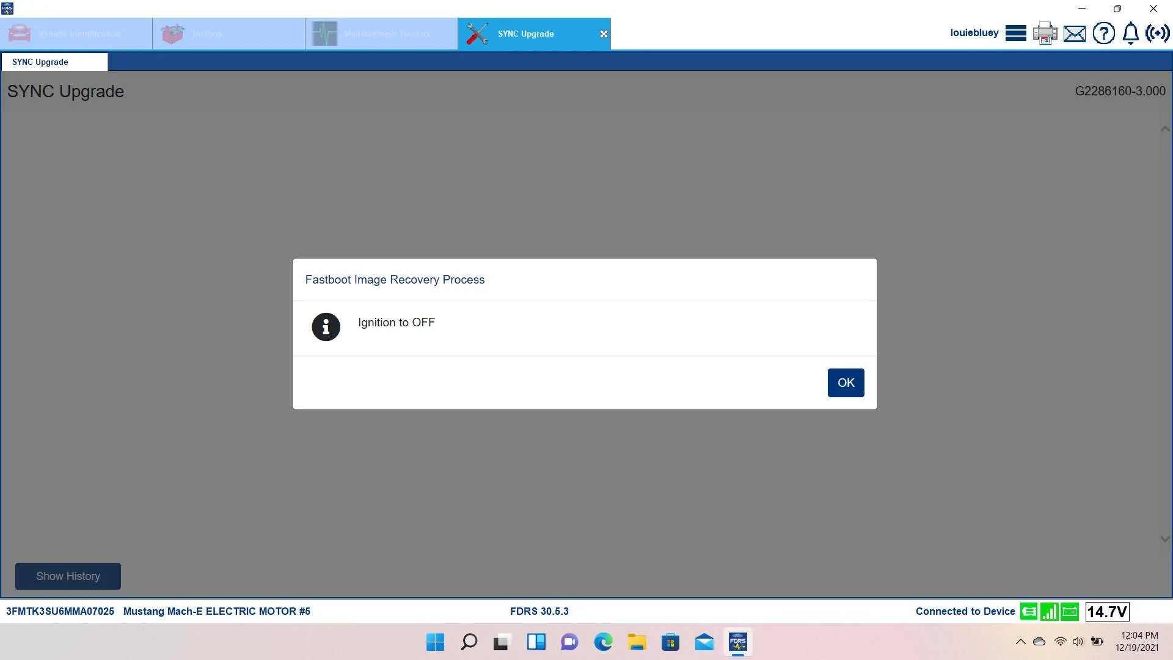Click the volume speaker tray icon
The width and height of the screenshot is (1173, 660).
pyautogui.click(x=1078, y=642)
